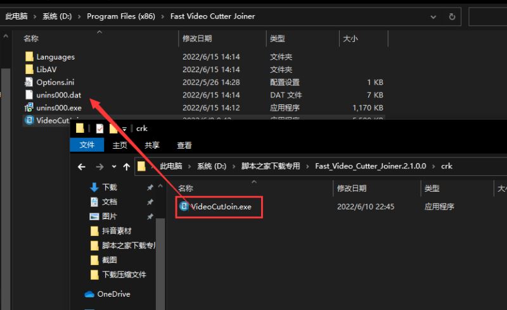Expand the chevron after Program Files (x86) breadcrumb
This screenshot has height=310, width=507.
click(x=163, y=16)
